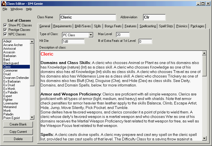Switch to the Spell Slots tab

pyautogui.click(x=166, y=26)
